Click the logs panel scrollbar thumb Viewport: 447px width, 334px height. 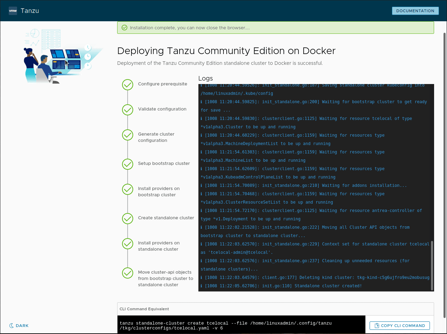point(432,265)
